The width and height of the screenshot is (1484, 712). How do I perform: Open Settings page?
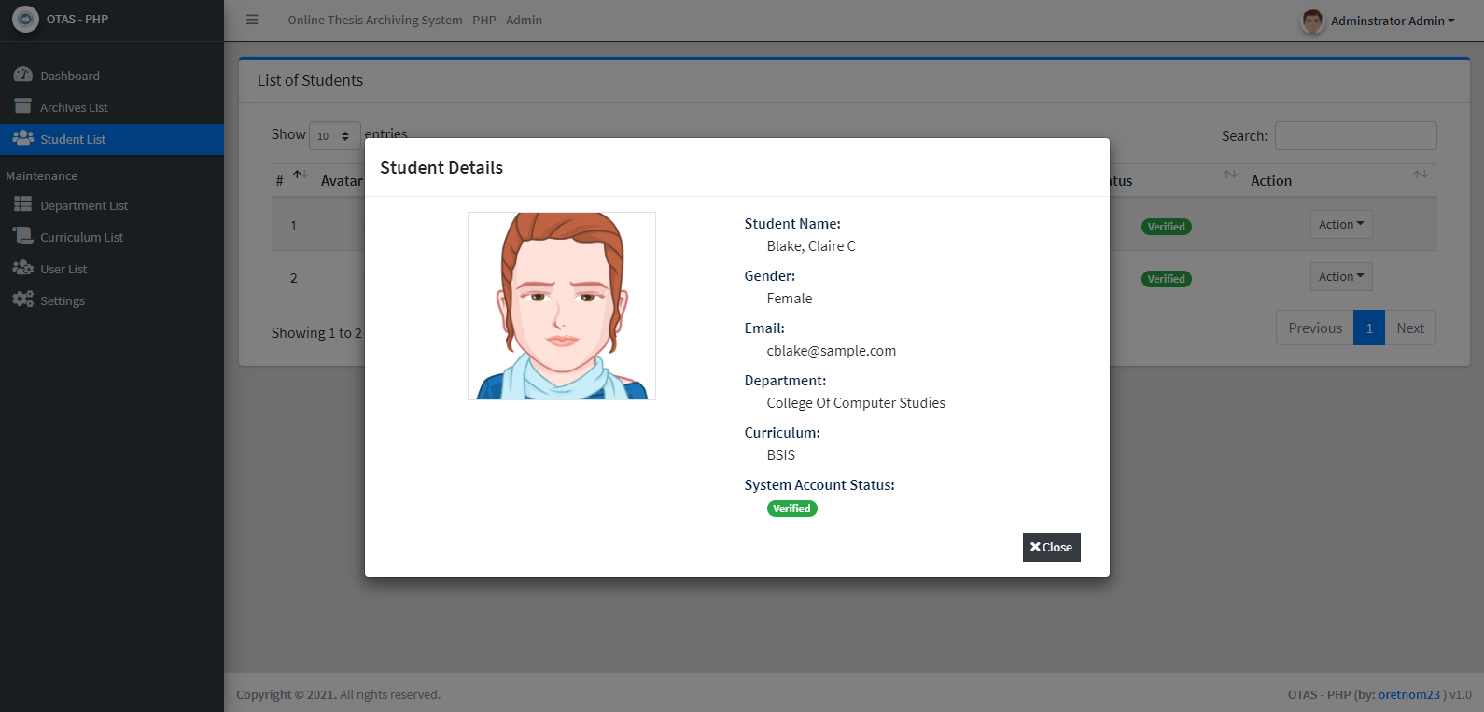pyautogui.click(x=112, y=300)
